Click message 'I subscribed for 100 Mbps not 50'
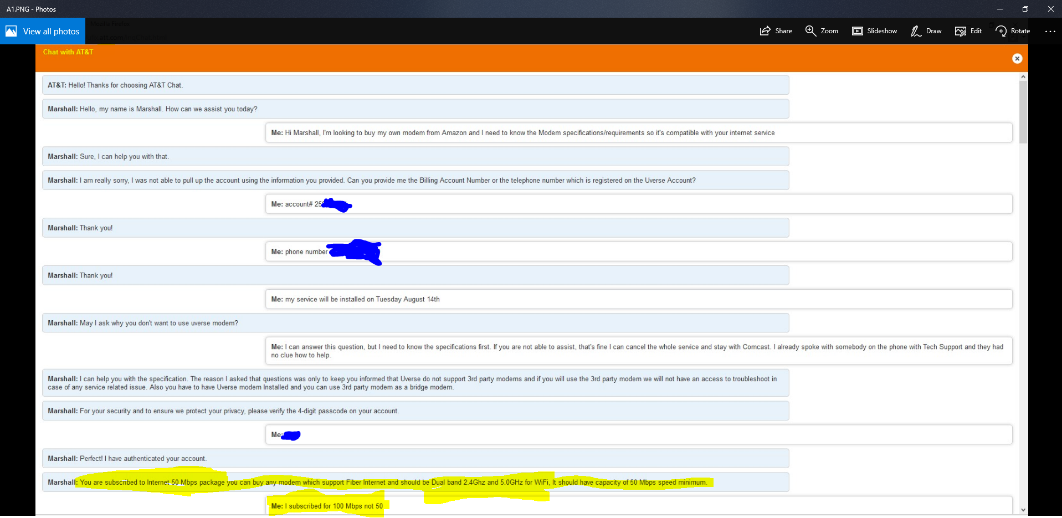 click(x=639, y=506)
